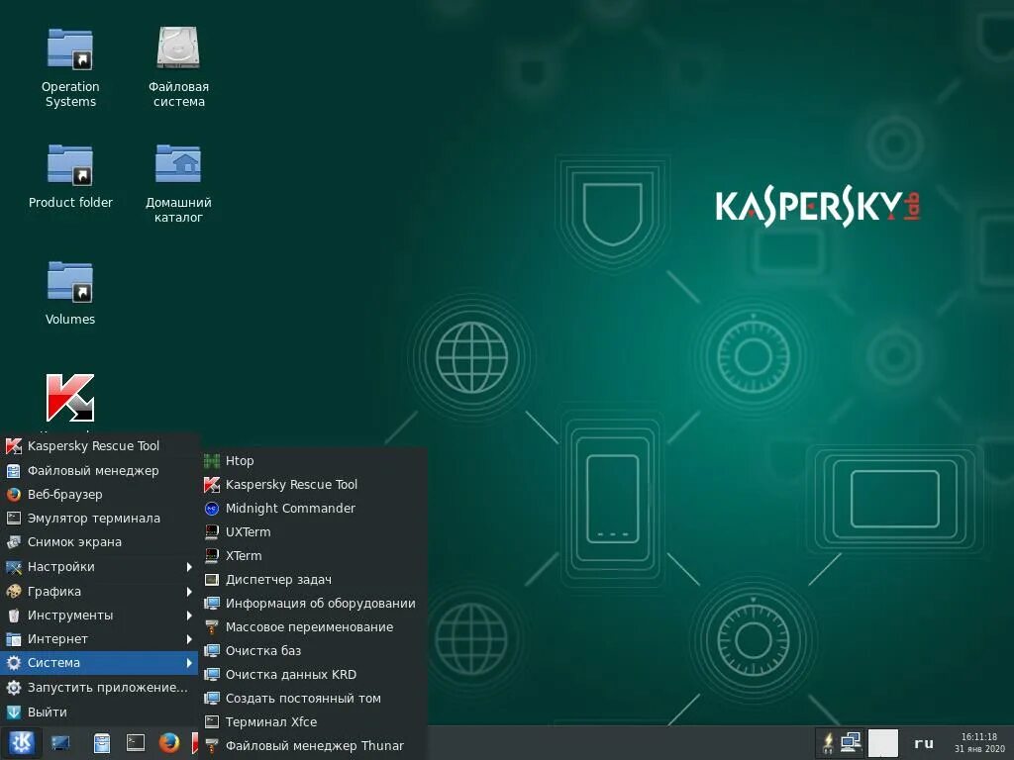The image size is (1014, 760).
Task: Select Очистка данных KRD entry
Action: point(313,675)
